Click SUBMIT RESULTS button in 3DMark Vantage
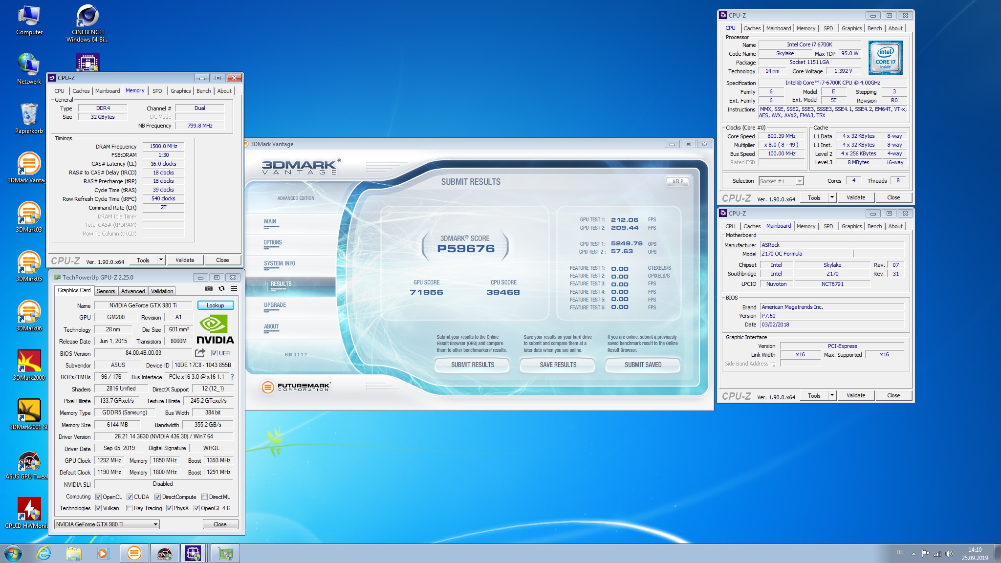The image size is (1001, 563). [x=472, y=365]
